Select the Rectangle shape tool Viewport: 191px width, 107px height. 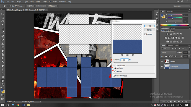point(2,77)
